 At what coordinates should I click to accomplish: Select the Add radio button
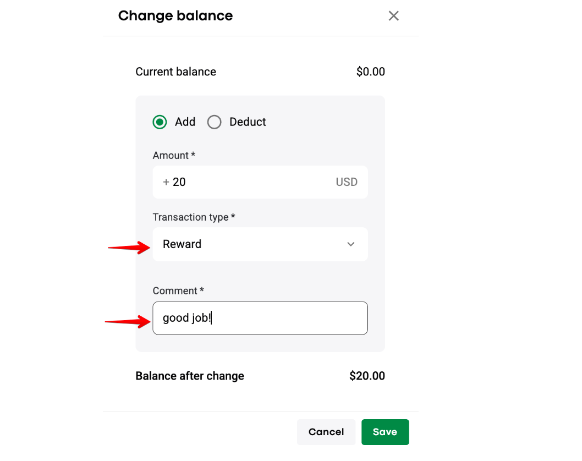tap(160, 122)
